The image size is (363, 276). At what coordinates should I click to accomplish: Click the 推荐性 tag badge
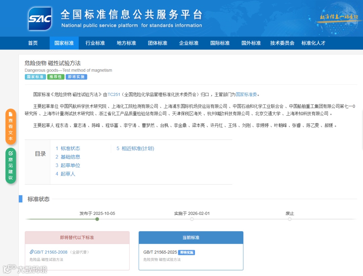click(x=56, y=77)
